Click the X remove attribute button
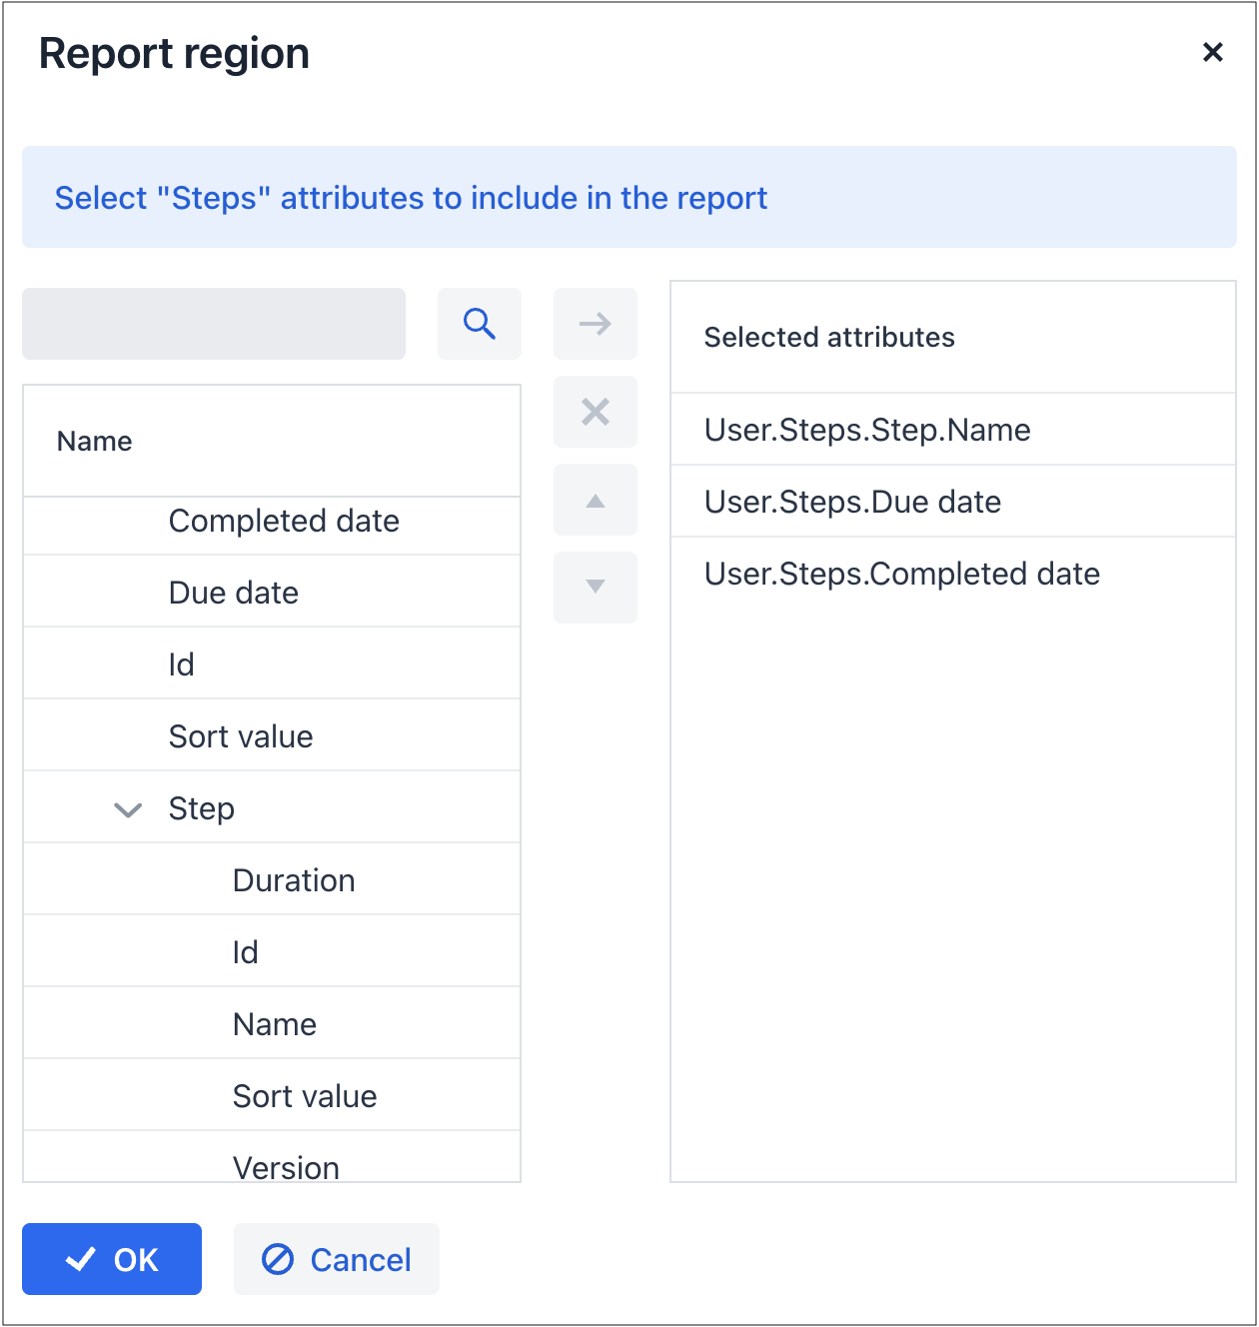This screenshot has width=1259, height=1327. 596,412
